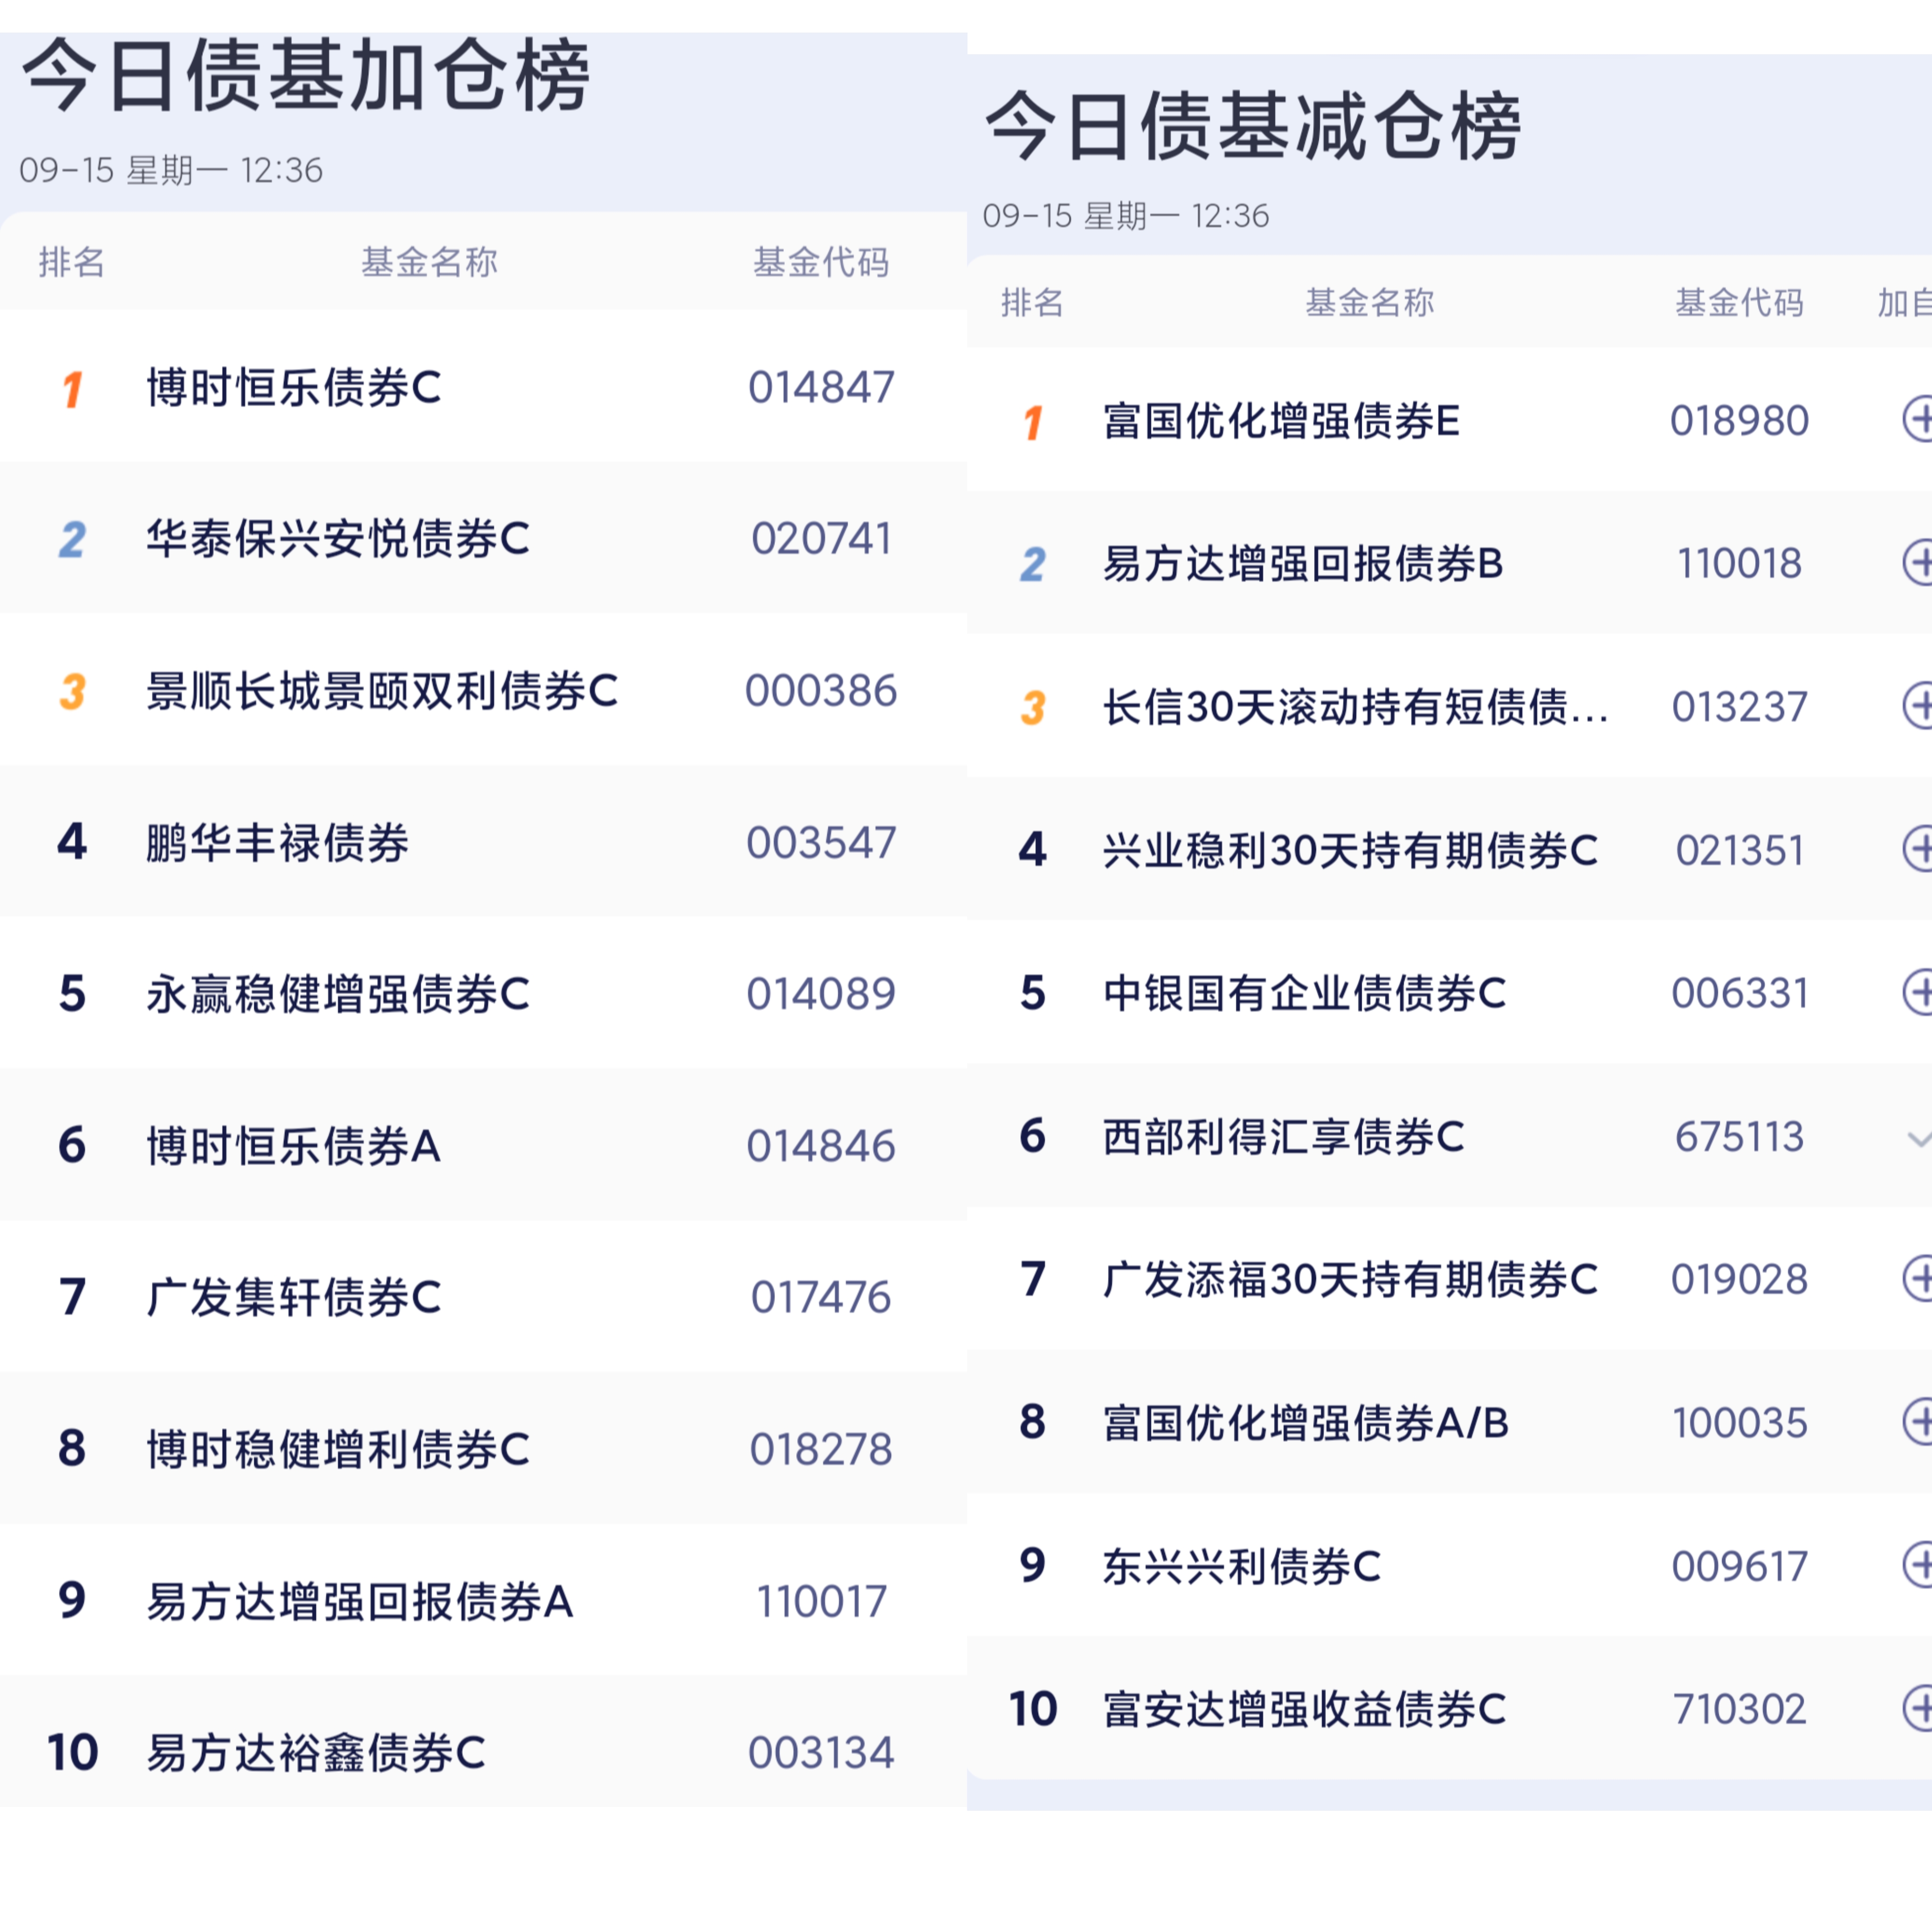Viewport: 1932px width, 1932px height.
Task: Add 富安达增强收益债券C to watchlist
Action: 1918,1708
